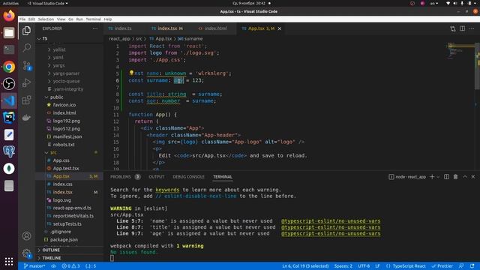Open the Search view in activity bar

pyautogui.click(x=27, y=48)
